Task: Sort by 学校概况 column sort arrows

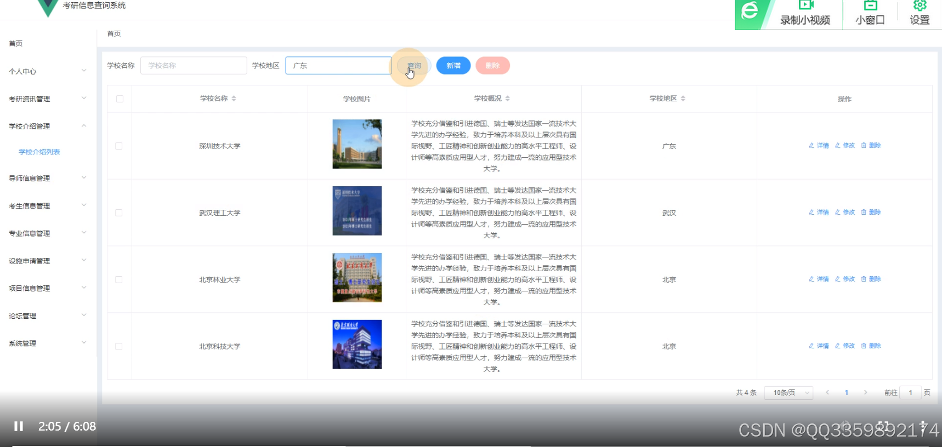Action: [x=508, y=99]
